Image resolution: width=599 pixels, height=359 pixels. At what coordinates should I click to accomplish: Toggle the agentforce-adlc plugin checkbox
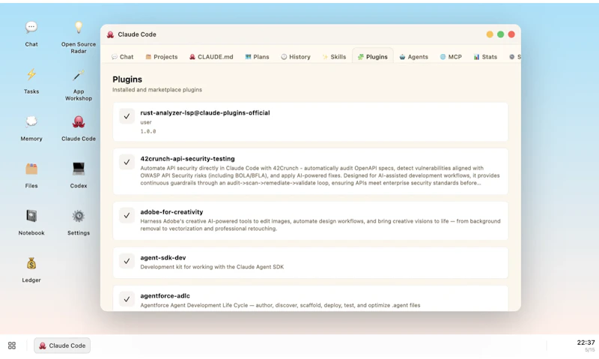point(127,299)
